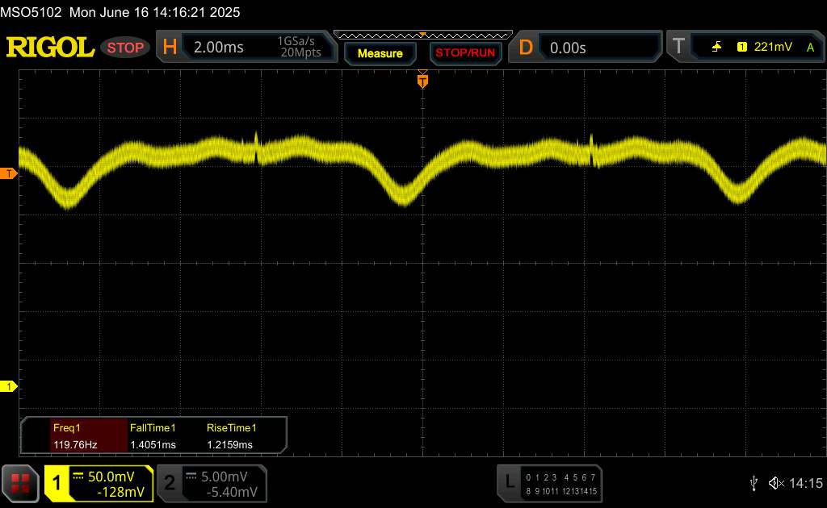Open the red function navigation grid icon

tap(21, 482)
